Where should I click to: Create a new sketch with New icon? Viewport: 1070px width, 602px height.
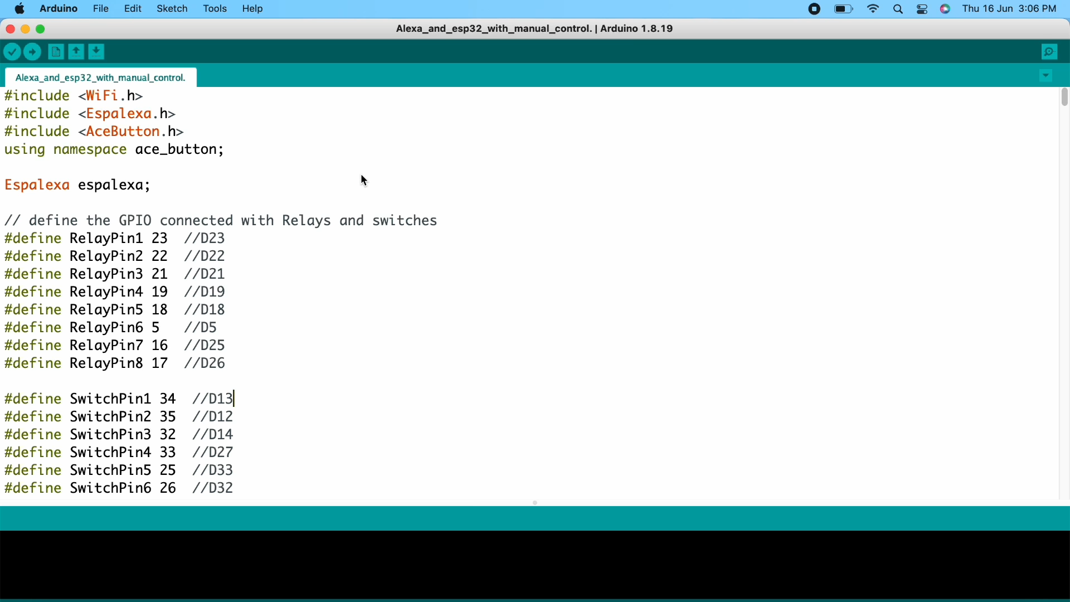55,52
